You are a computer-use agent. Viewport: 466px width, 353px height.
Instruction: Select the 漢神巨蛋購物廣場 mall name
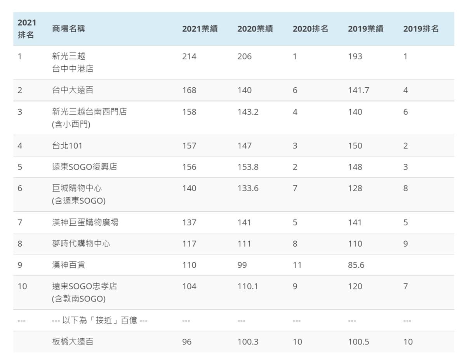(x=85, y=222)
